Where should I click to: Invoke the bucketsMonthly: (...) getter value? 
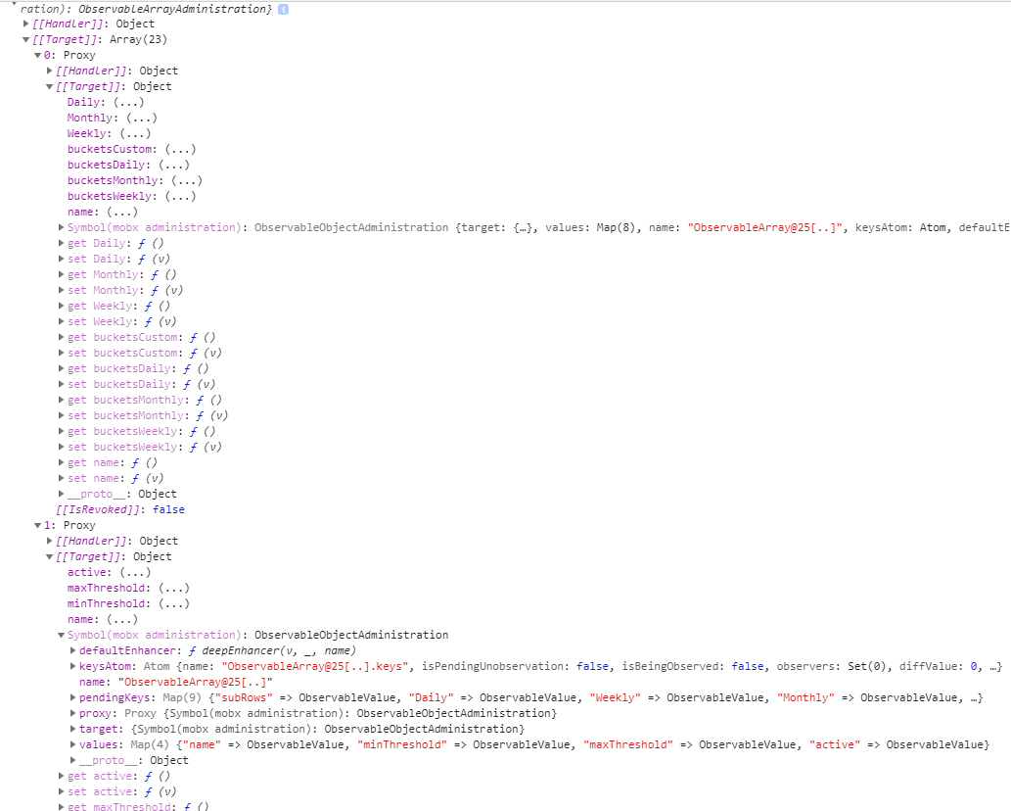[186, 180]
